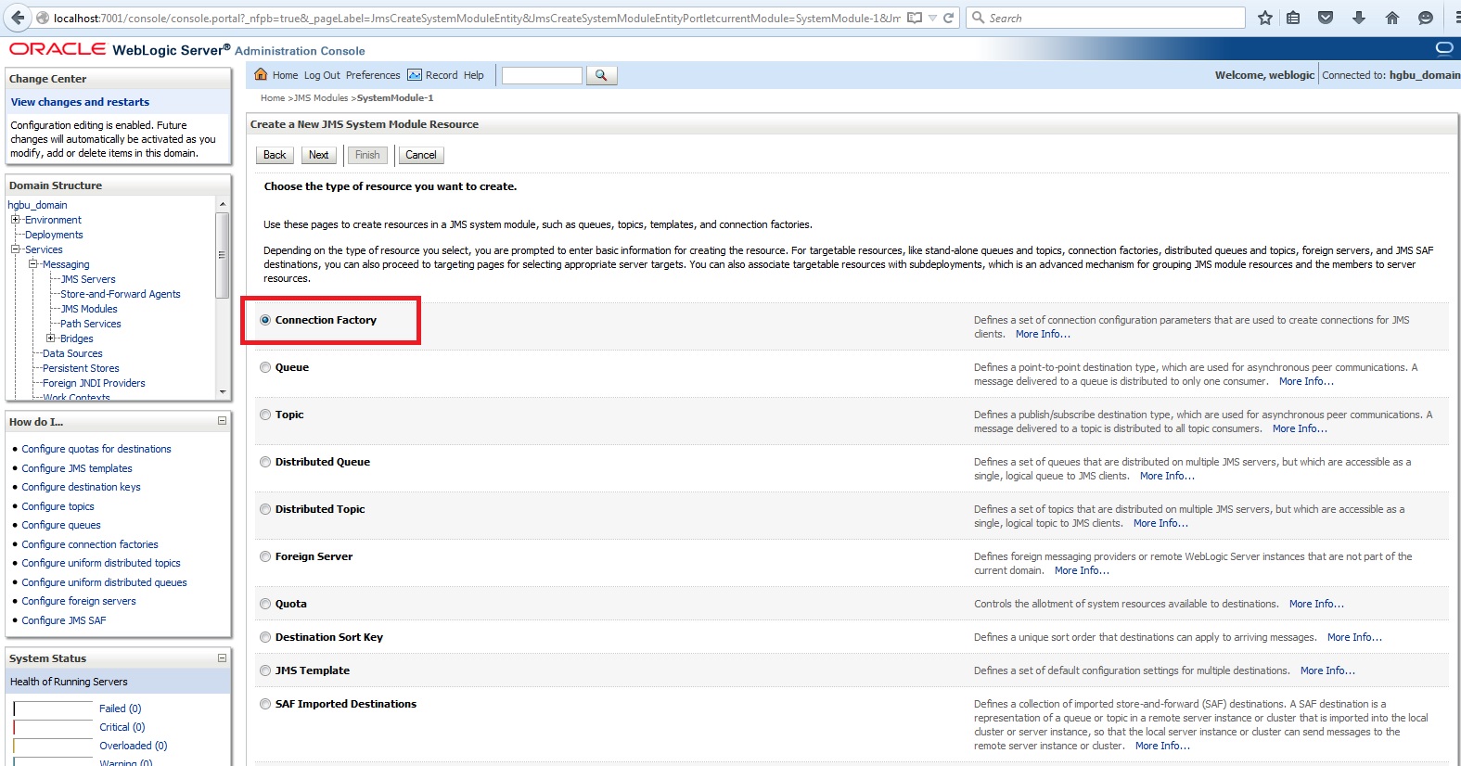Click the Cancel button
The height and width of the screenshot is (766, 1461).
[420, 155]
